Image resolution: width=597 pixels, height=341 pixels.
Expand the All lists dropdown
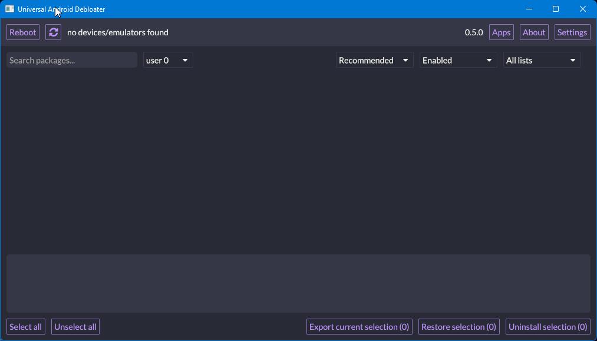pos(541,60)
